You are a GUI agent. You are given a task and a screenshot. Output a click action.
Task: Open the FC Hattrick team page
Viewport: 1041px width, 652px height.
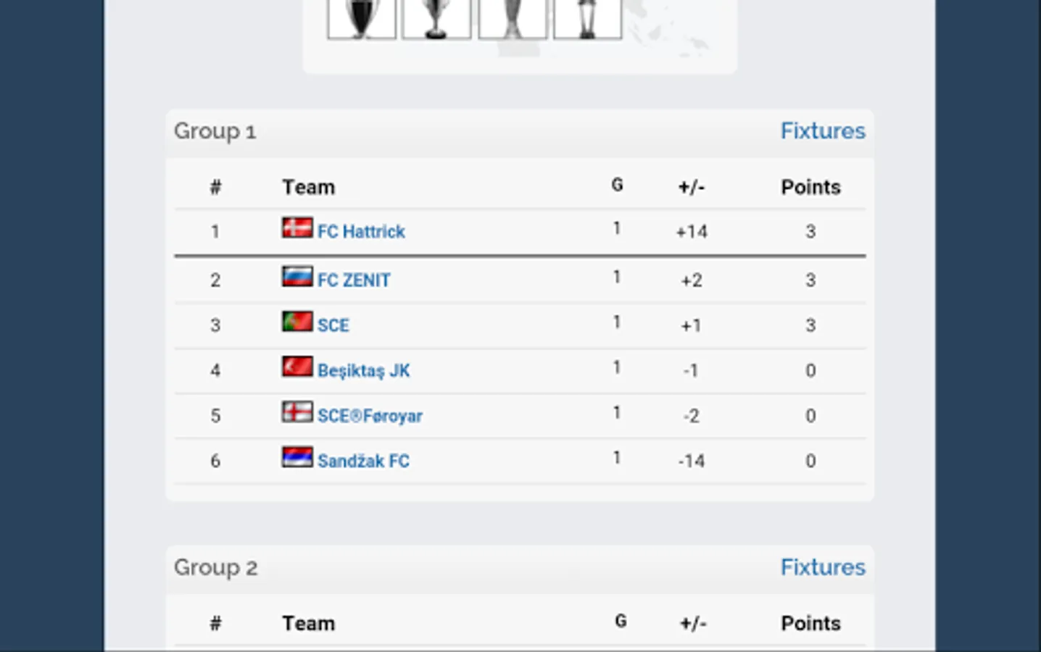click(x=361, y=232)
